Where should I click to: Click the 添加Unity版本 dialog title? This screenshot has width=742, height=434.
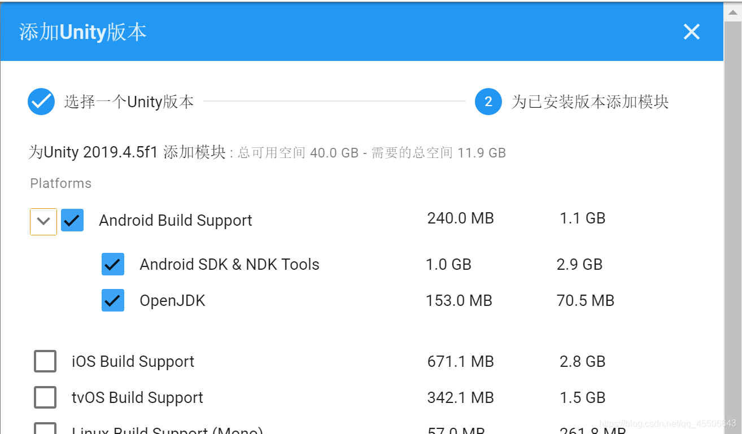83,32
